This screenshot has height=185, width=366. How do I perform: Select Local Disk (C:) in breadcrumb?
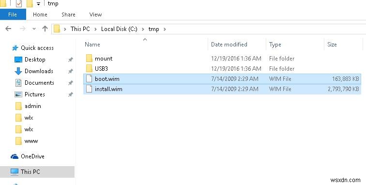coord(119,29)
